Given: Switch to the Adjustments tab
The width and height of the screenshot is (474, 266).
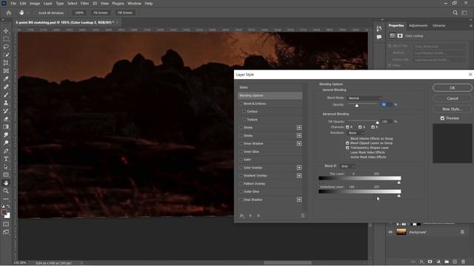Looking at the screenshot, I should 418,26.
